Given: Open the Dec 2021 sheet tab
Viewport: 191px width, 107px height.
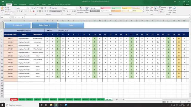Looking at the screenshot, I should tap(109, 100).
